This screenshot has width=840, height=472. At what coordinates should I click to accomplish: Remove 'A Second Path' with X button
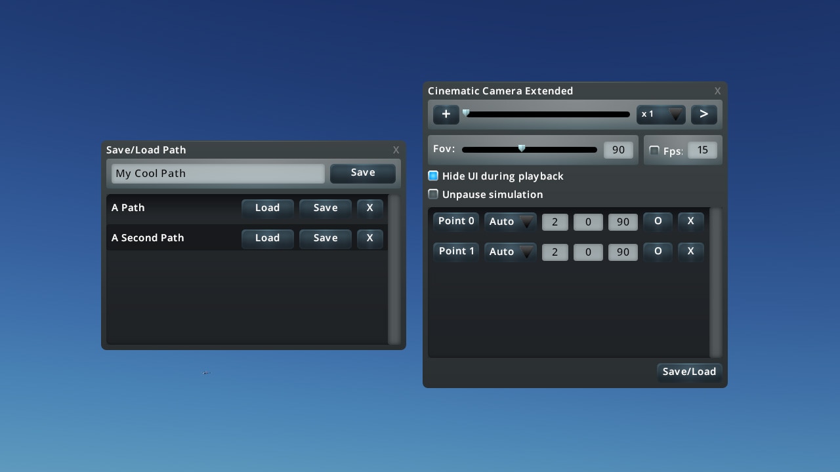tap(369, 238)
